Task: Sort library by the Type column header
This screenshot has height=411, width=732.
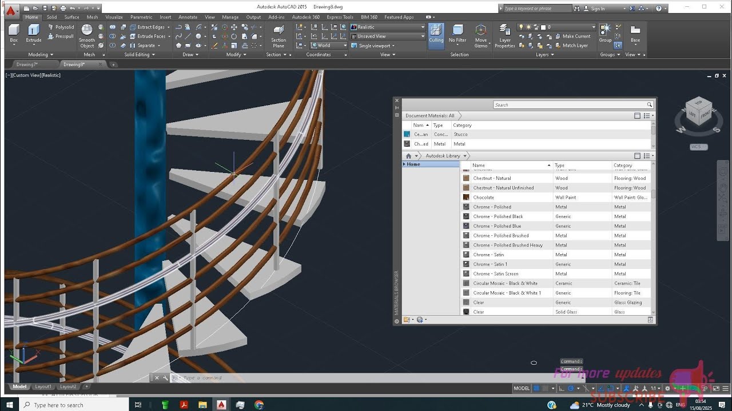Action: click(x=582, y=166)
